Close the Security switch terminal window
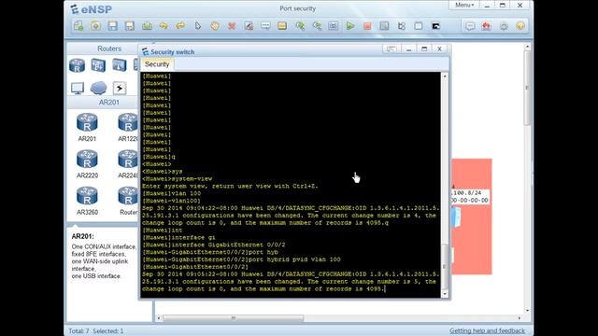 (x=439, y=49)
